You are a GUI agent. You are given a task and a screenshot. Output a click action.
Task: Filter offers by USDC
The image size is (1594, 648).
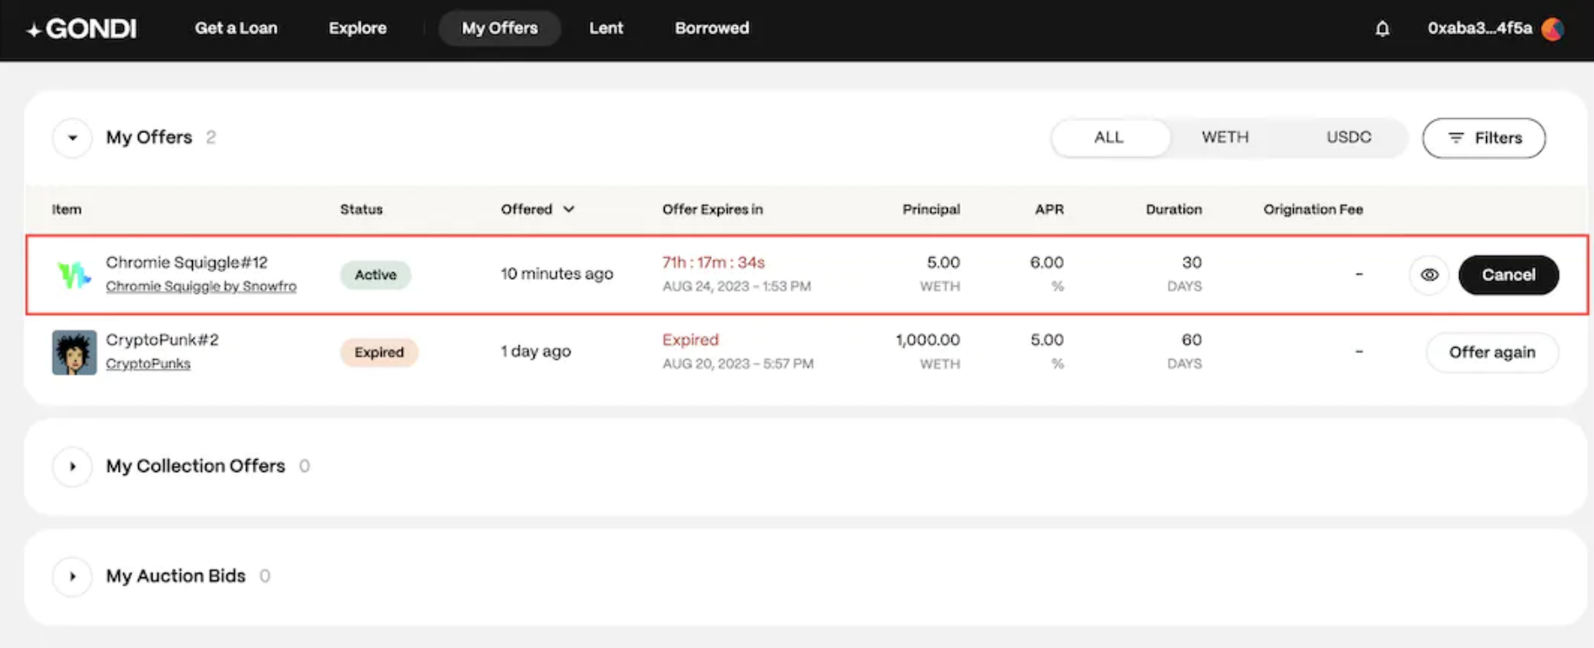click(x=1349, y=137)
